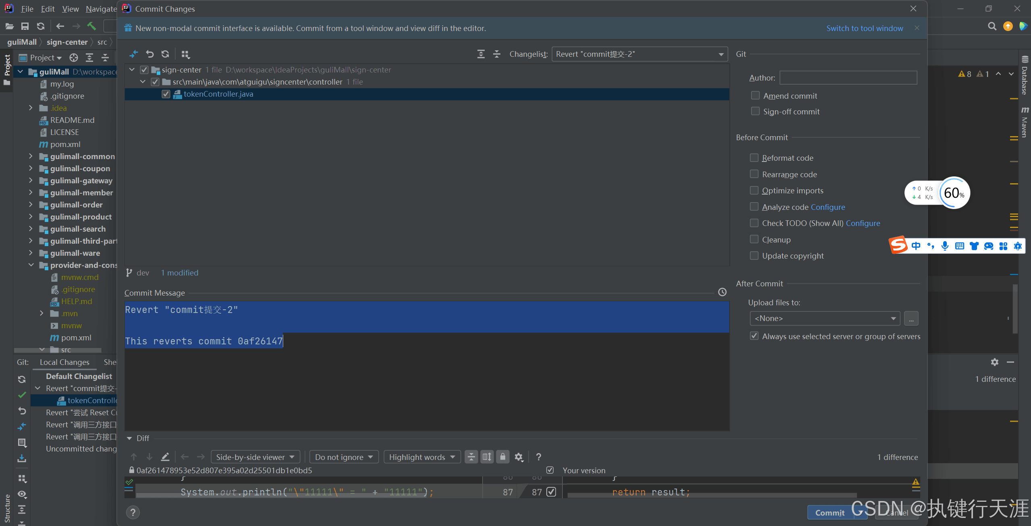1031x526 pixels.
Task: Click the dialog help button at bottom left
Action: point(133,512)
